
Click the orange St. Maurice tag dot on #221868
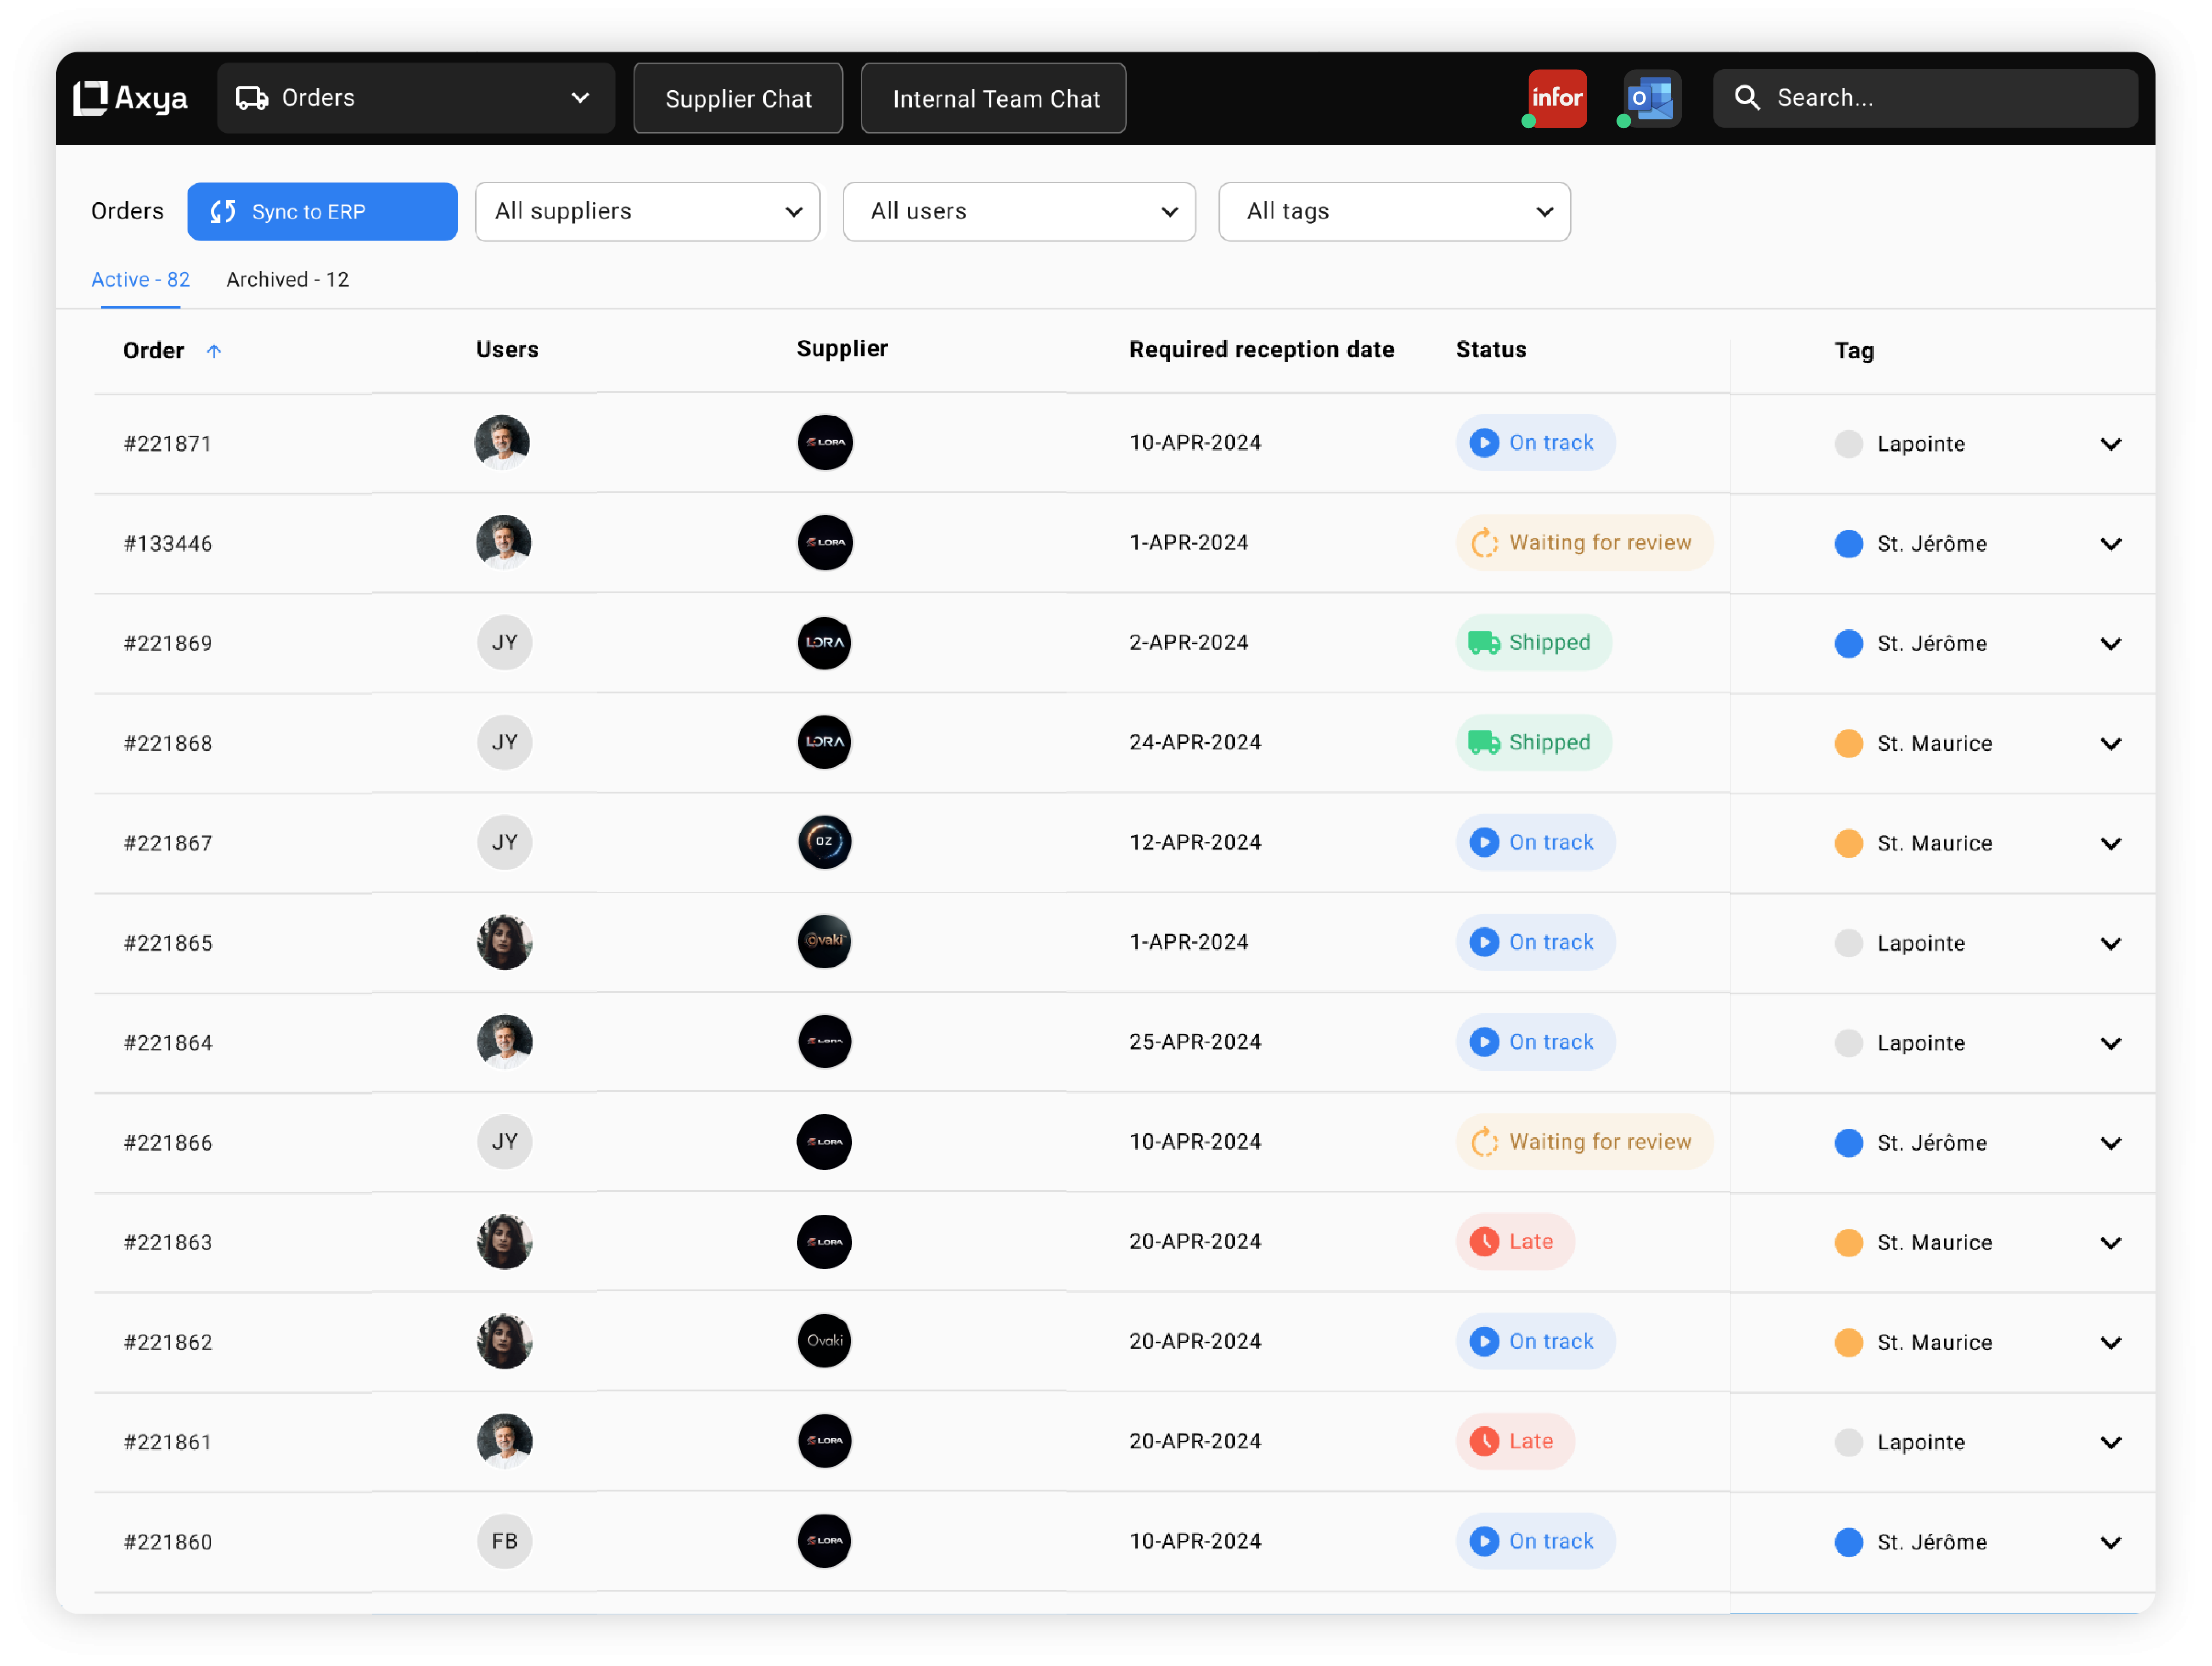click(1848, 743)
